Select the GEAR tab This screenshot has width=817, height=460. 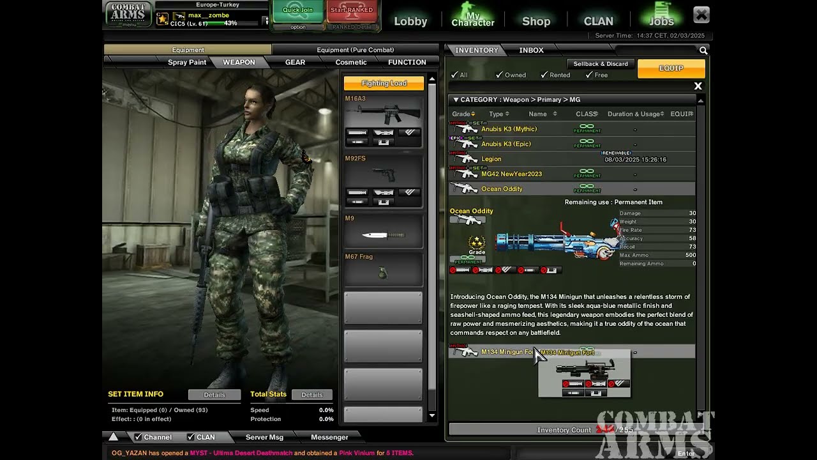point(295,62)
